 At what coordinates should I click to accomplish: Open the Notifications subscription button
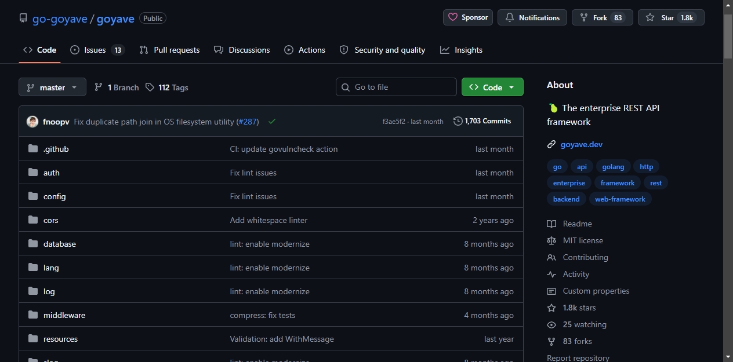click(x=532, y=17)
